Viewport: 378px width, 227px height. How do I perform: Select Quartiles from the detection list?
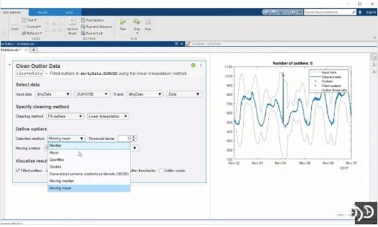tap(89, 160)
